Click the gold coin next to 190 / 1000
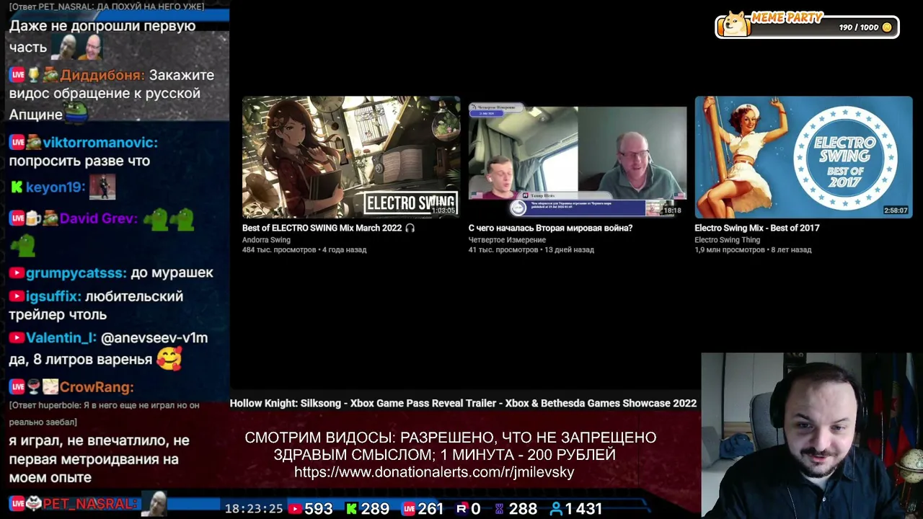Viewport: 923px width, 519px height. coord(887,27)
